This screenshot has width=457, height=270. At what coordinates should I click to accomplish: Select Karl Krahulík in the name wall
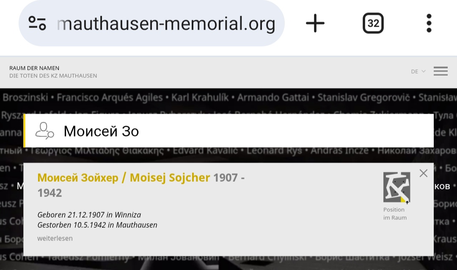(x=200, y=98)
